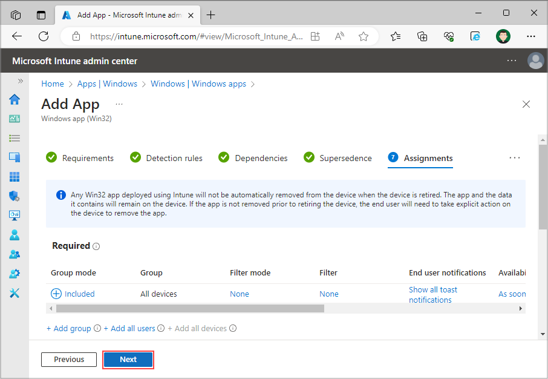
Task: Click the app available grid icon in address bar
Action: tap(315, 36)
